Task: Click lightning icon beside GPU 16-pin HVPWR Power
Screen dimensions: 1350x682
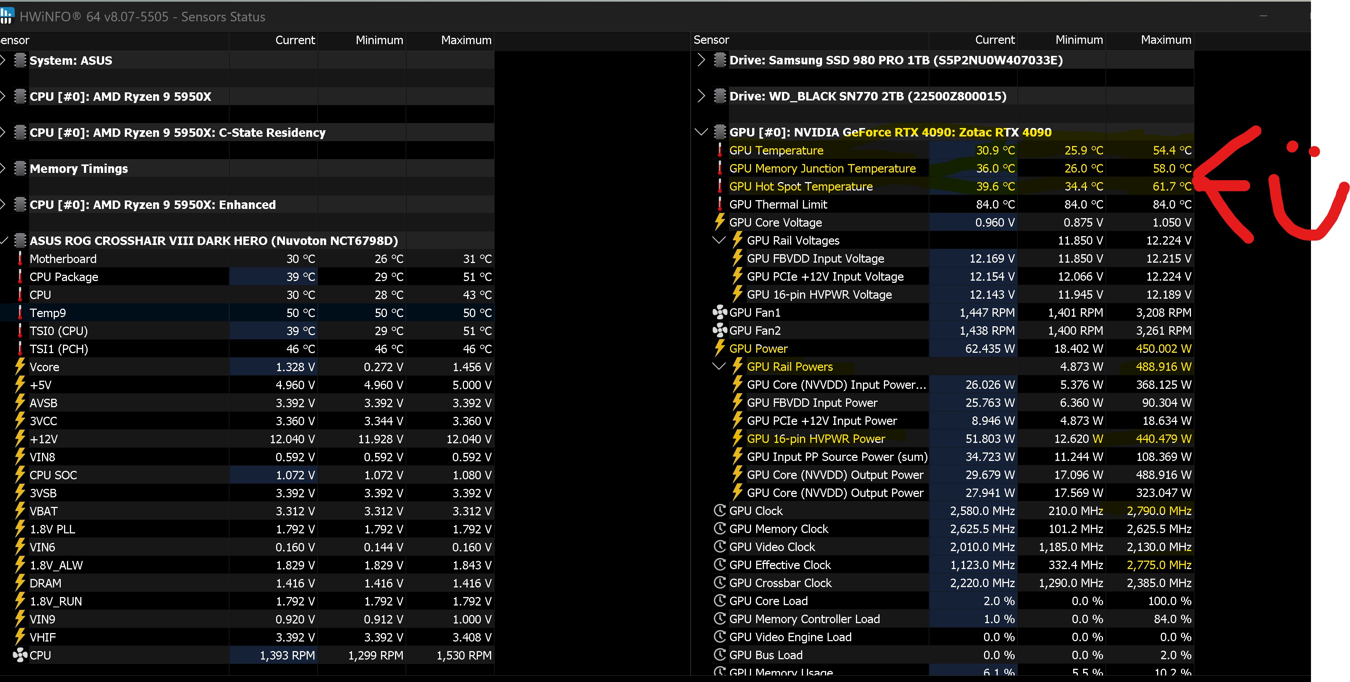Action: [738, 438]
